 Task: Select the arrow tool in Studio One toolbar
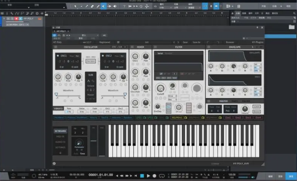point(75,6)
